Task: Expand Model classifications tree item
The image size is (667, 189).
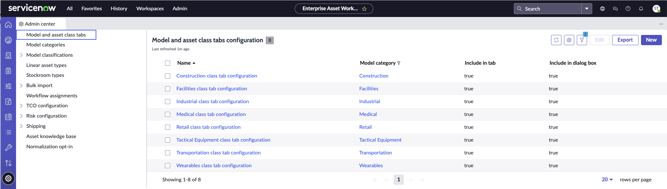Action: click(21, 55)
